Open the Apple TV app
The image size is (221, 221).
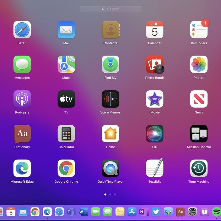pos(66,99)
